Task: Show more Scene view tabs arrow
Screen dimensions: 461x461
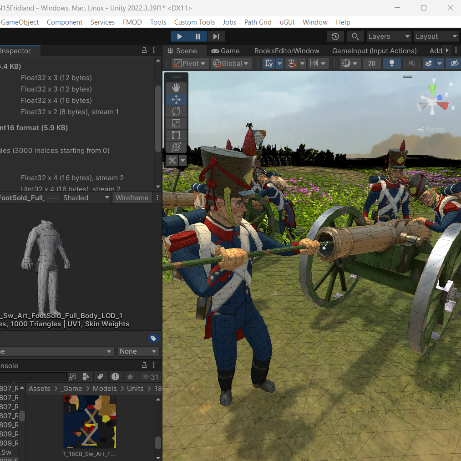Action: tap(447, 50)
